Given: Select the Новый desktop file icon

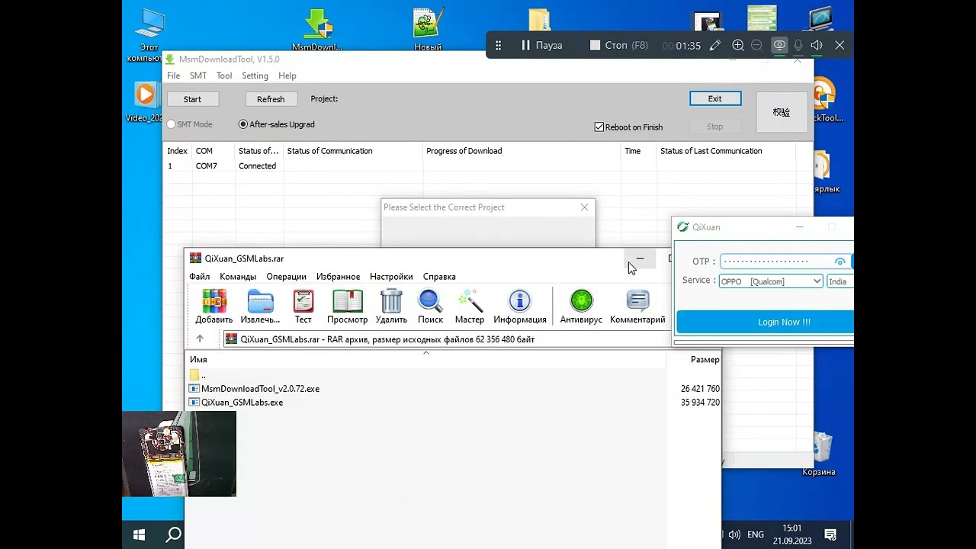Looking at the screenshot, I should coord(428,30).
